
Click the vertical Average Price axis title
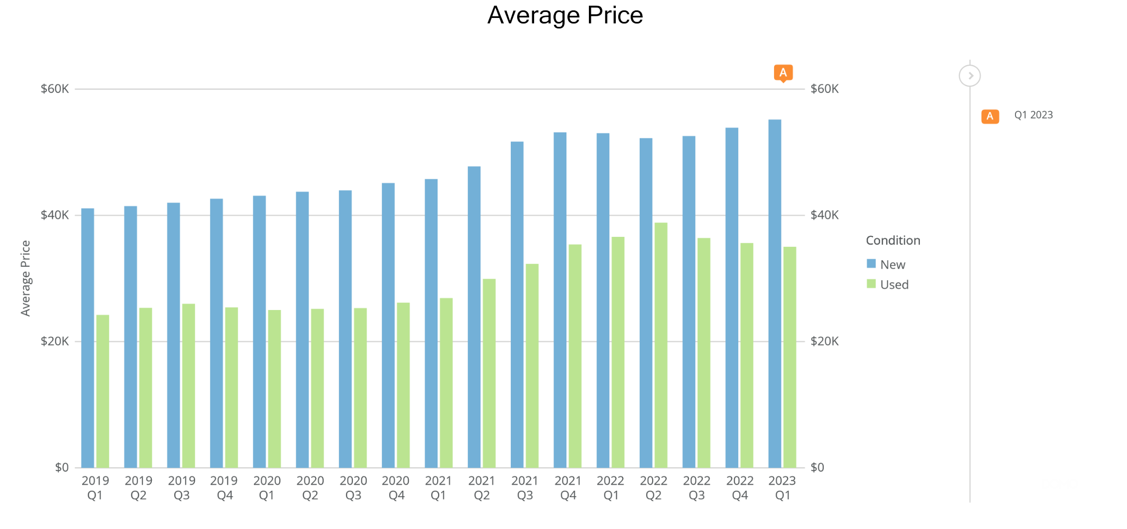25,278
